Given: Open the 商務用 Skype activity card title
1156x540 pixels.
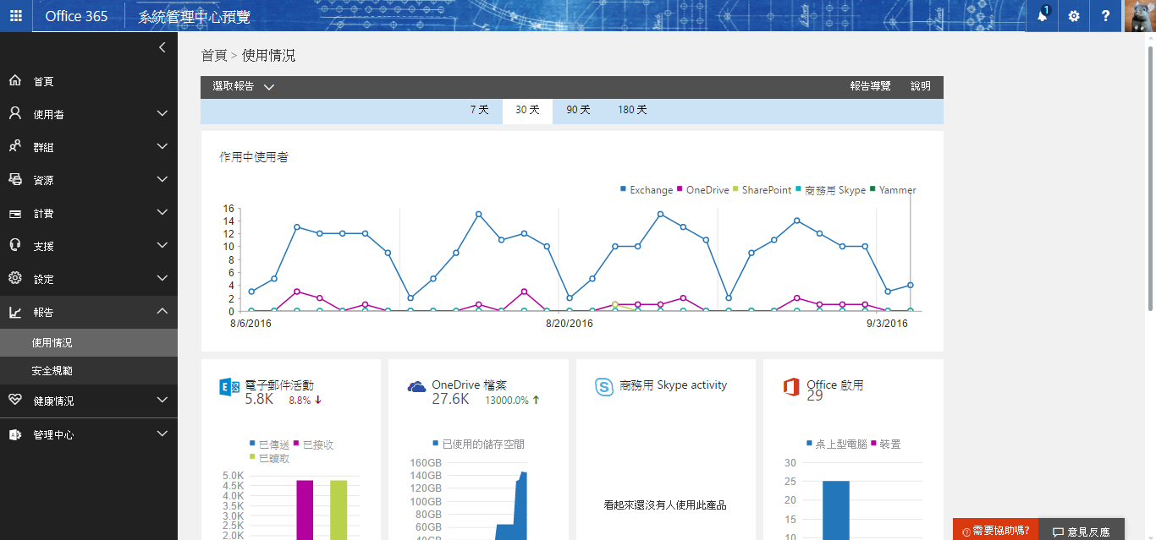Looking at the screenshot, I should (674, 385).
